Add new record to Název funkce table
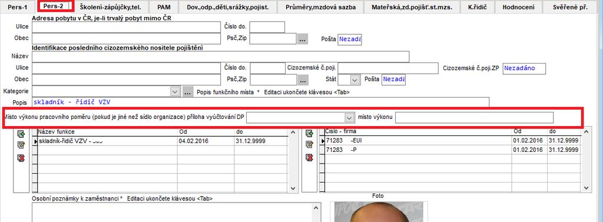 (21, 134)
